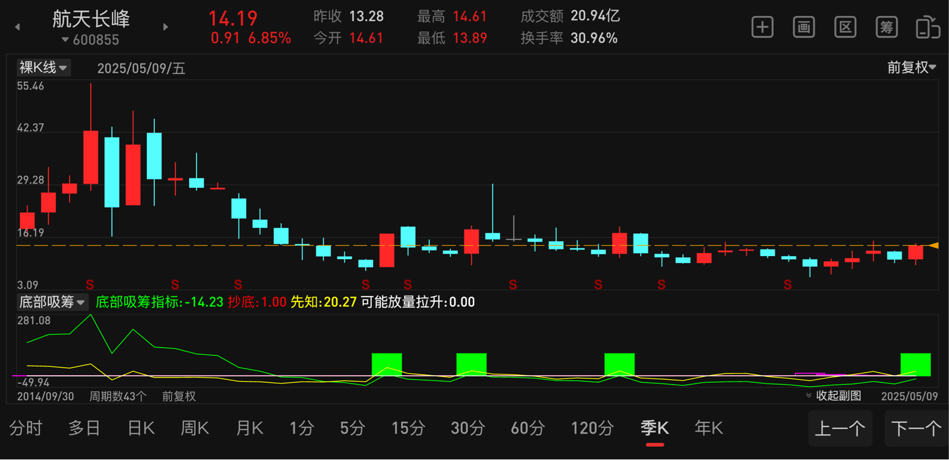Click the date label 2025/05/09/五
This screenshot has width=949, height=460.
(x=141, y=68)
